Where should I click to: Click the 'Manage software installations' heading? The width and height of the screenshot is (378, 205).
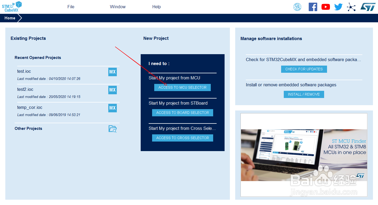(271, 39)
